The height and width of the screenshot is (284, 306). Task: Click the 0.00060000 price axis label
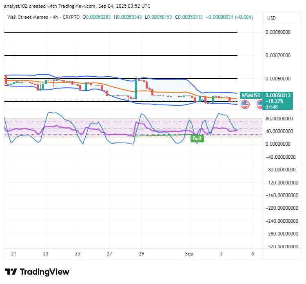[x=278, y=78]
